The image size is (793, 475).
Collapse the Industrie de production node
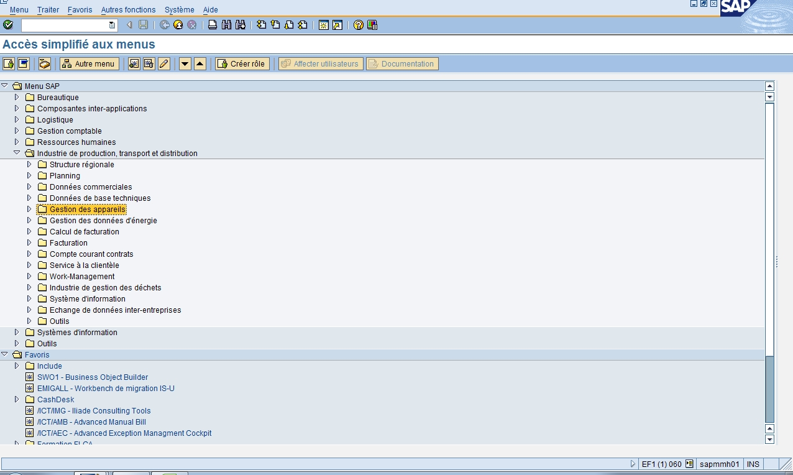pos(17,152)
